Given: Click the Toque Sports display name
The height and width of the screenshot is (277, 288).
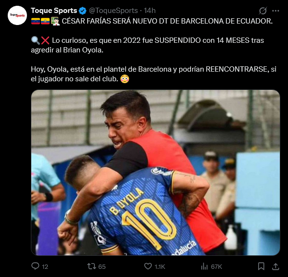Looking at the screenshot, I should [x=54, y=11].
